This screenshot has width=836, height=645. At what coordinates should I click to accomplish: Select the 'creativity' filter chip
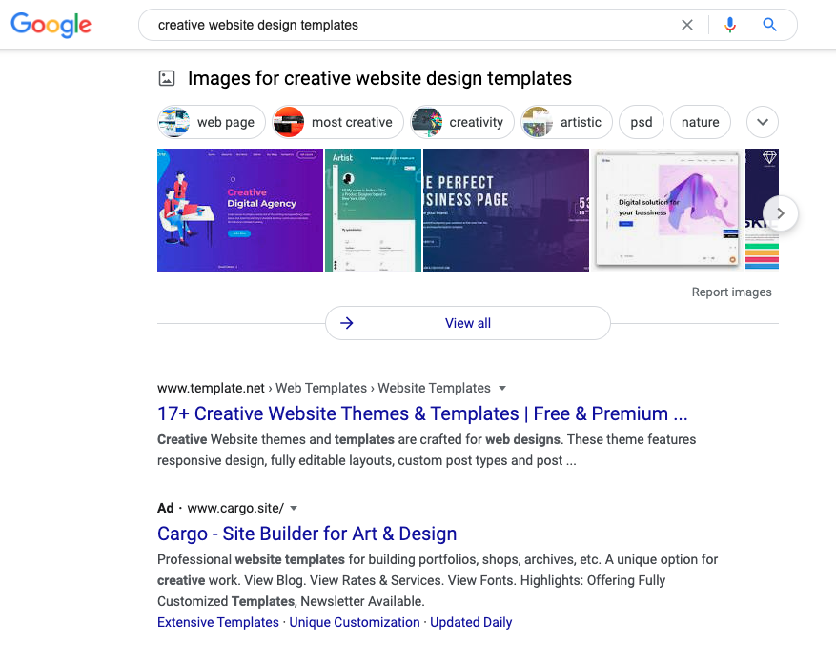(x=461, y=122)
